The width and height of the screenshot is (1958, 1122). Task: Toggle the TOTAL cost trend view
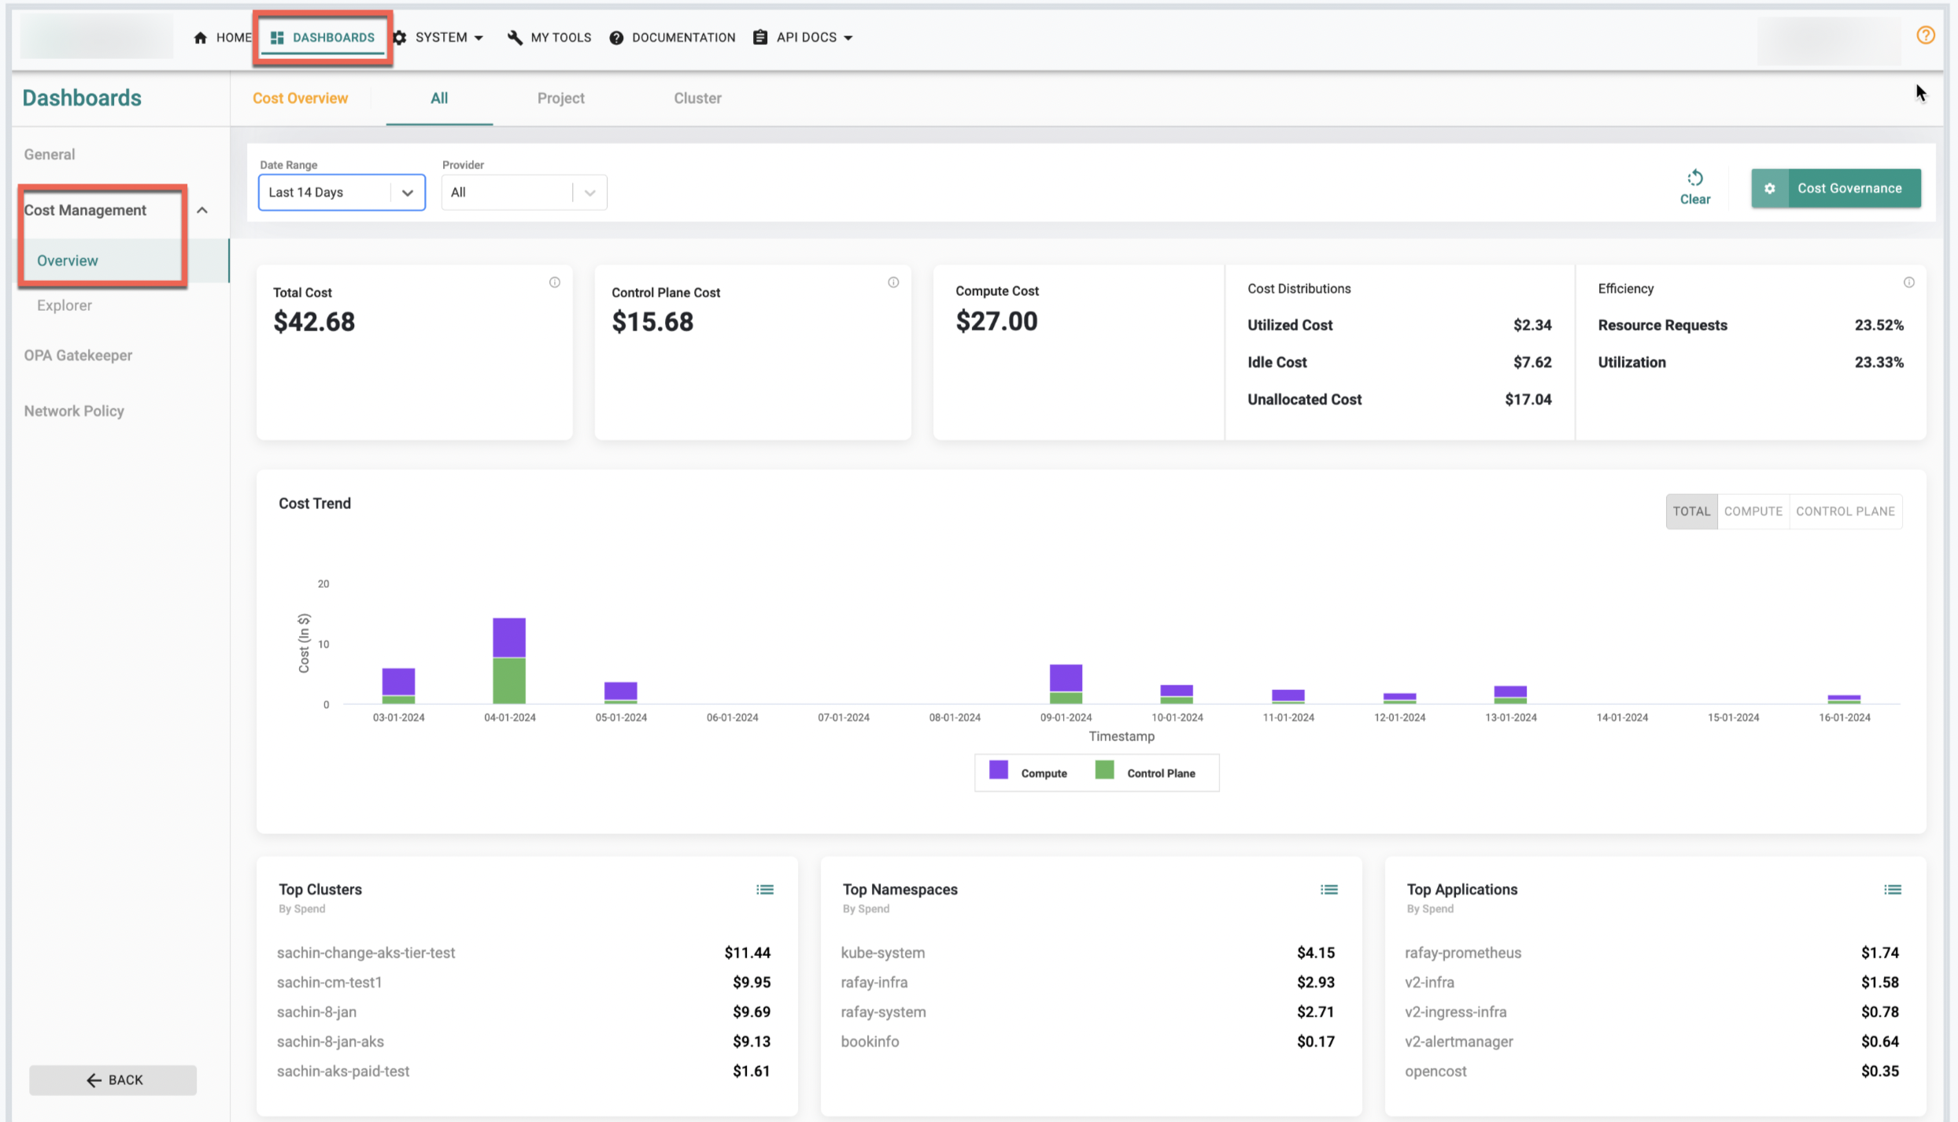(x=1690, y=512)
